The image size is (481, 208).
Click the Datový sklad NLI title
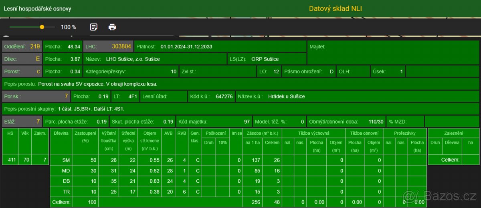[335, 8]
